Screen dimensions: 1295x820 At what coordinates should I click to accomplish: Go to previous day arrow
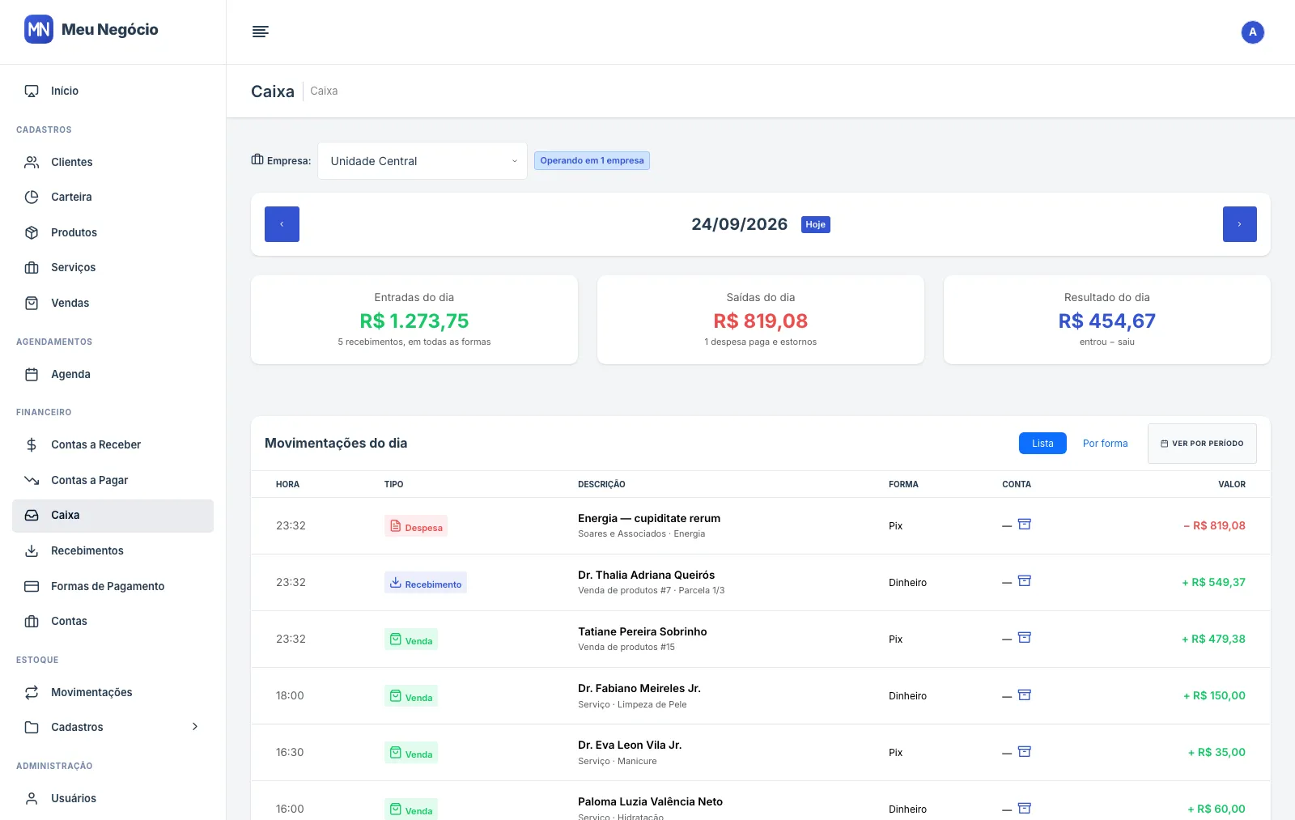click(x=282, y=224)
